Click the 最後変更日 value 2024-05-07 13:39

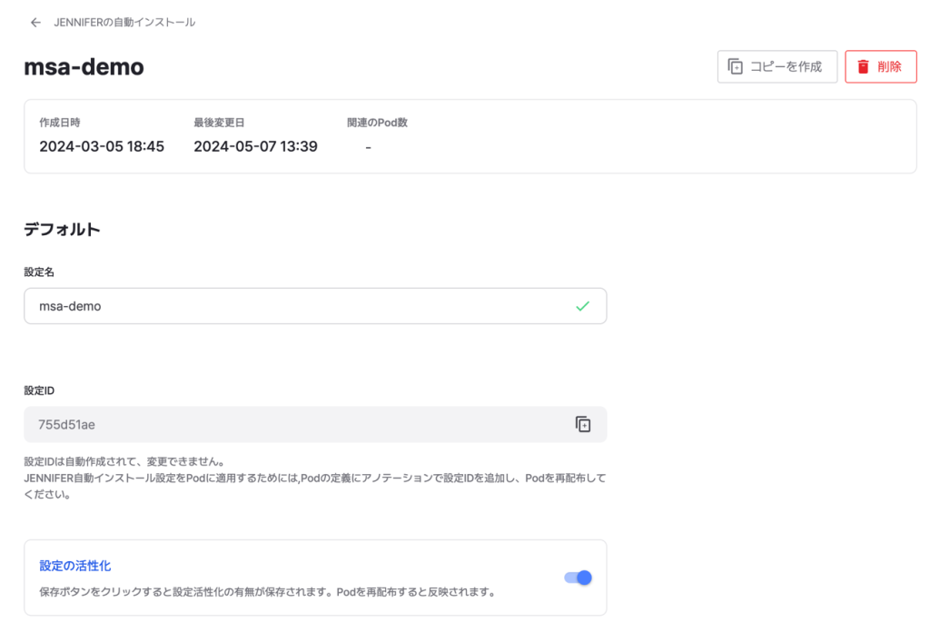[x=255, y=146]
